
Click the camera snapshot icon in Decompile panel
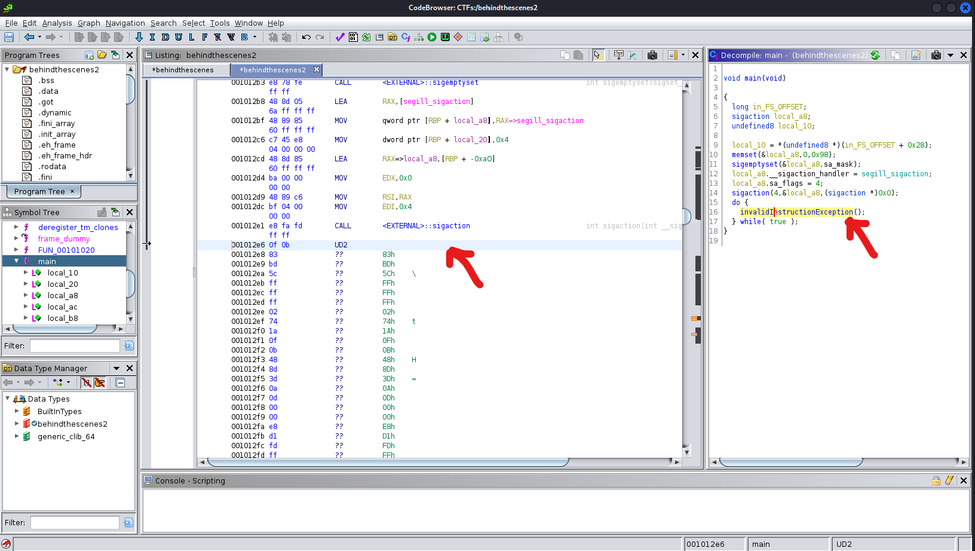[x=936, y=55]
